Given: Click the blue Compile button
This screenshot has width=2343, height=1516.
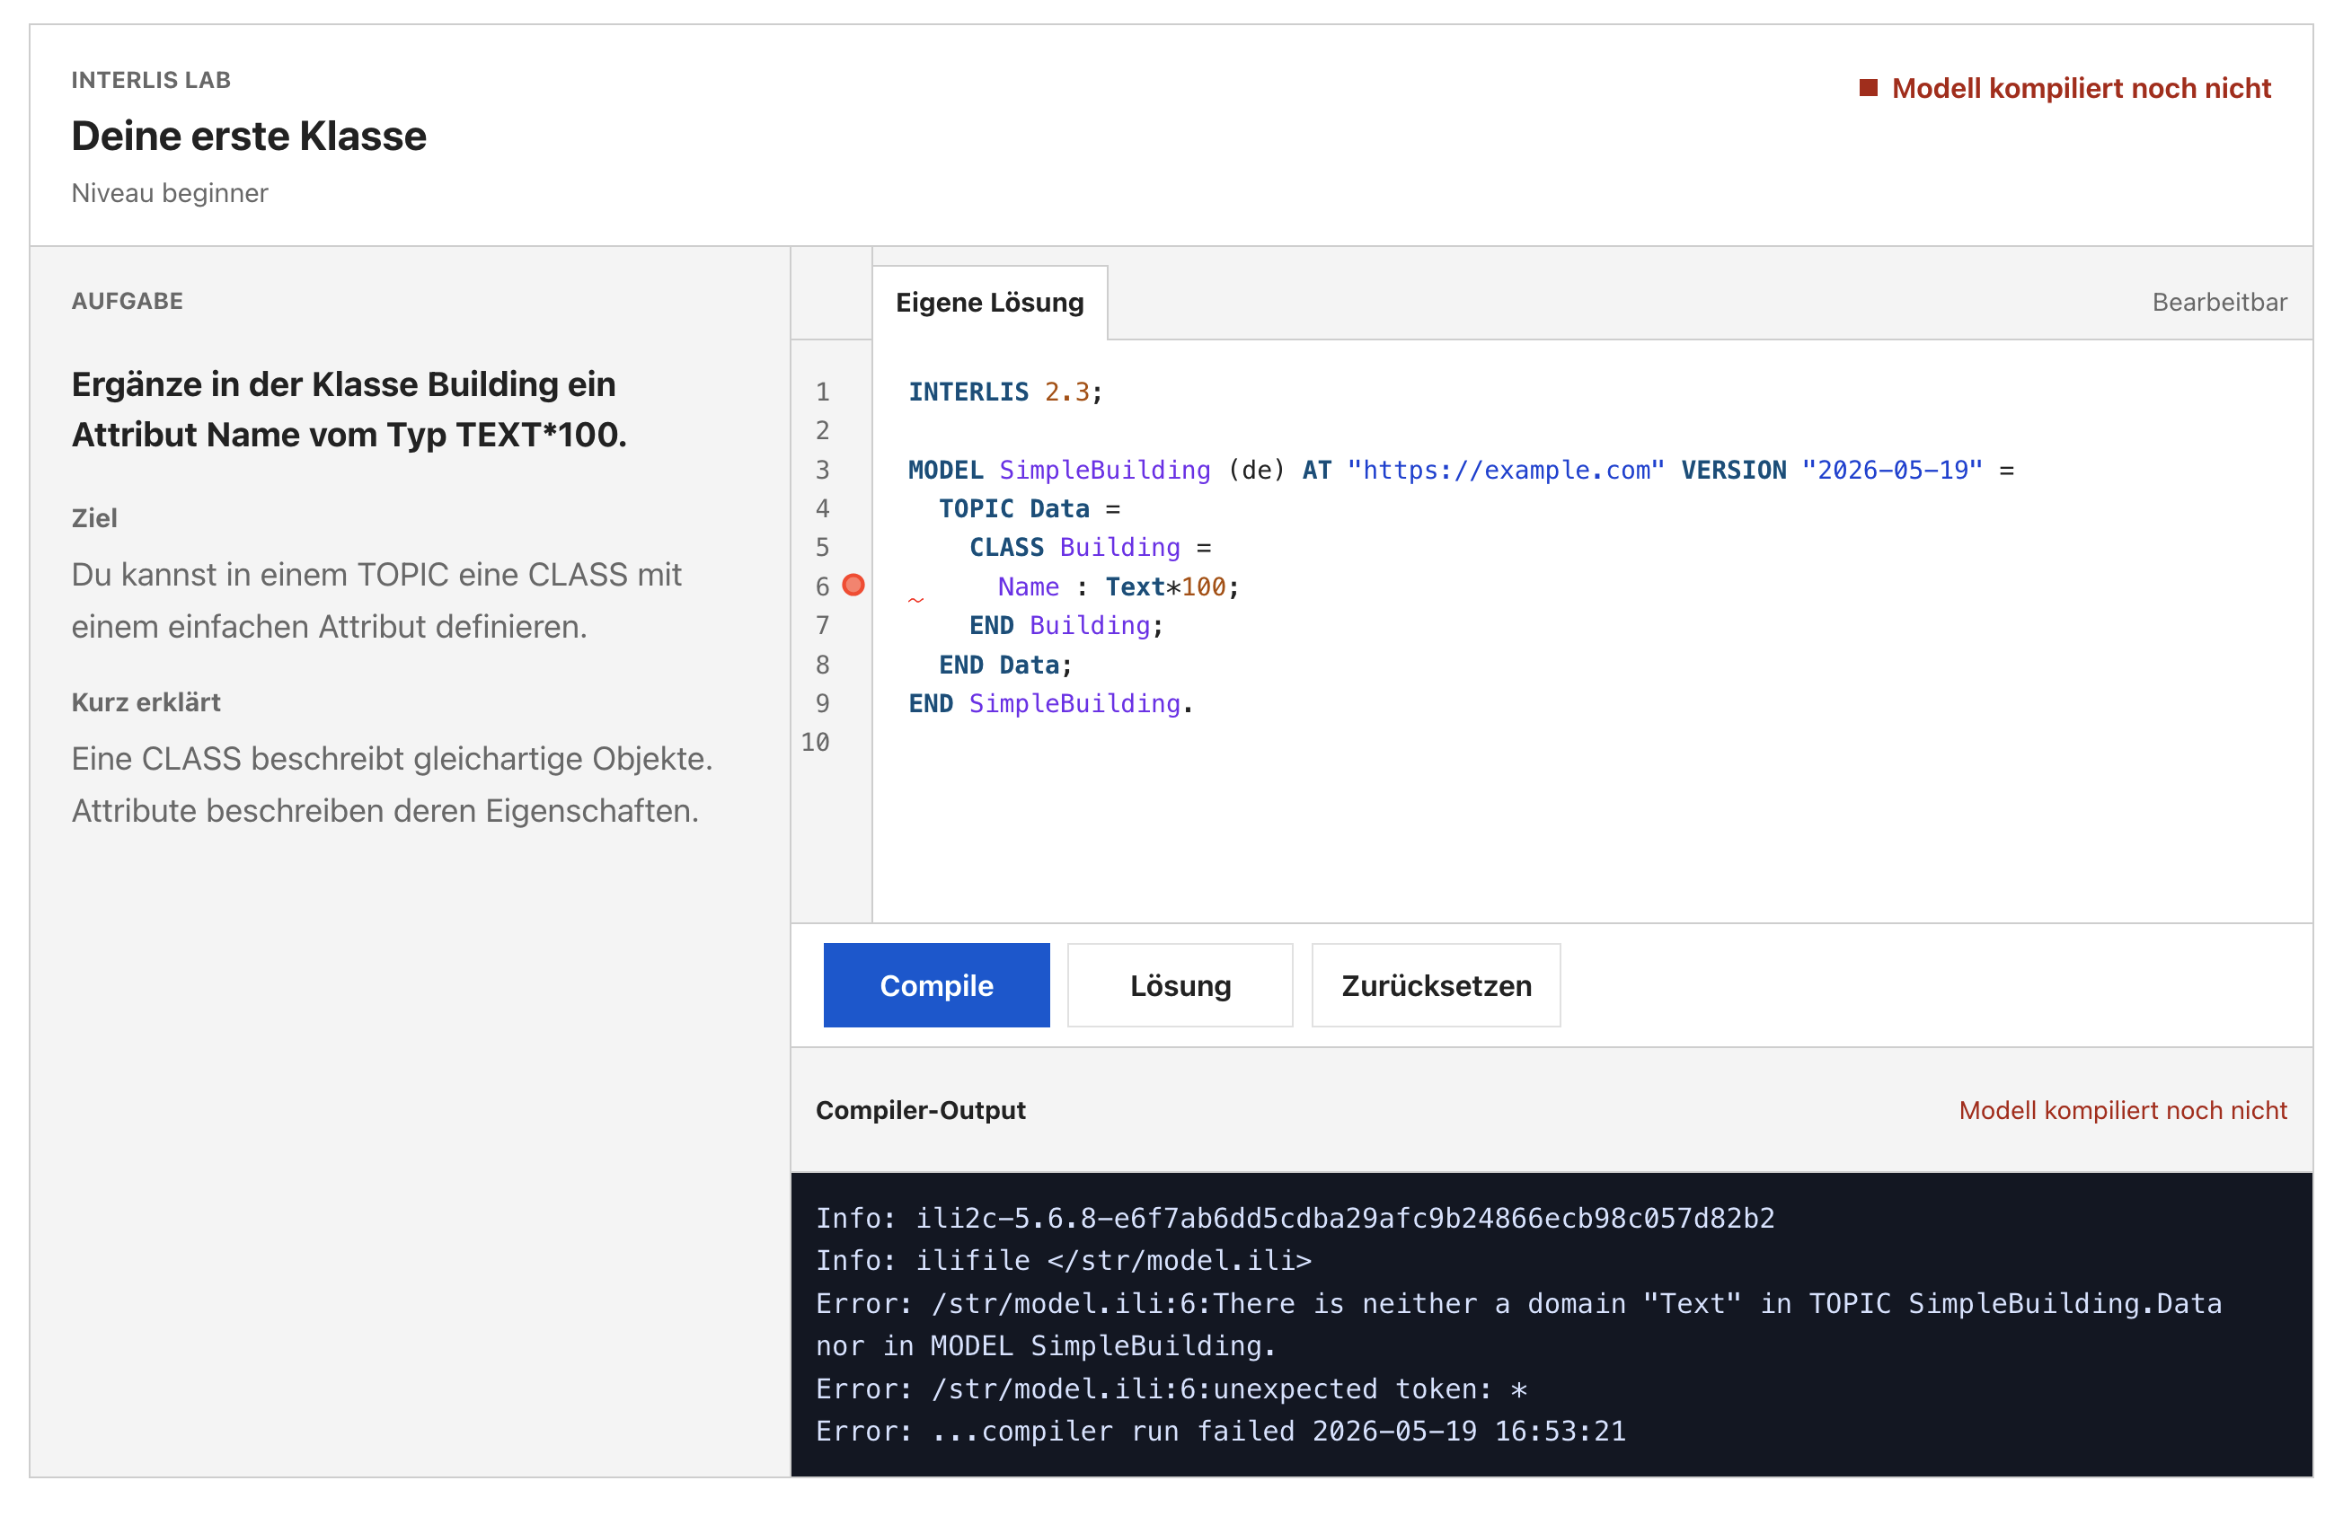Looking at the screenshot, I should pos(936,985).
